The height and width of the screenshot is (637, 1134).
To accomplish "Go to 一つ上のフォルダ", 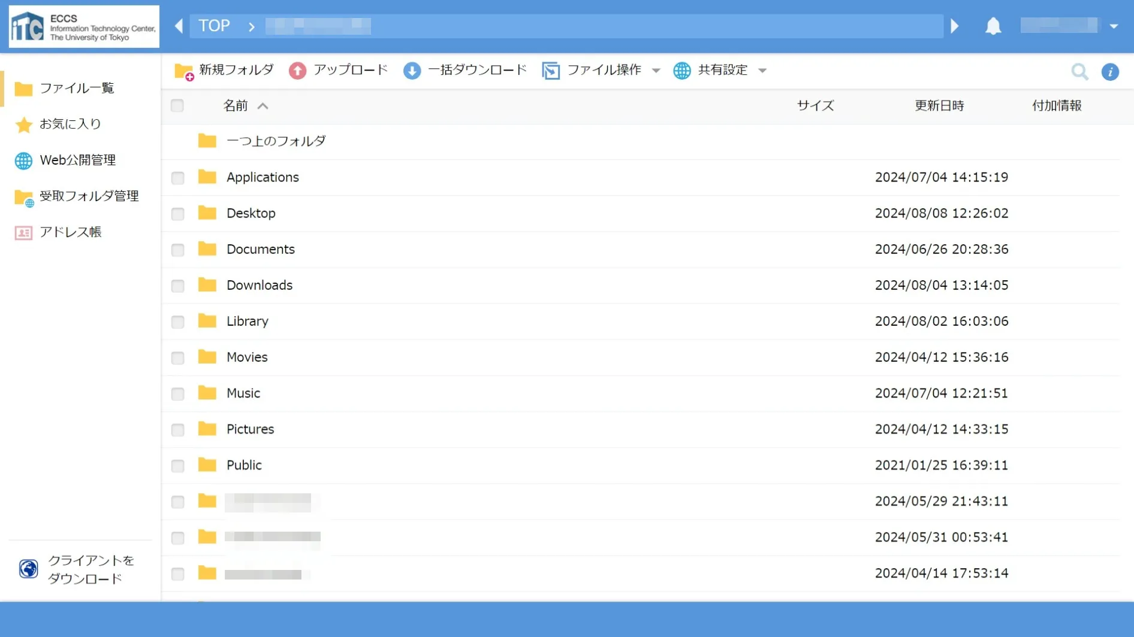I will [275, 141].
